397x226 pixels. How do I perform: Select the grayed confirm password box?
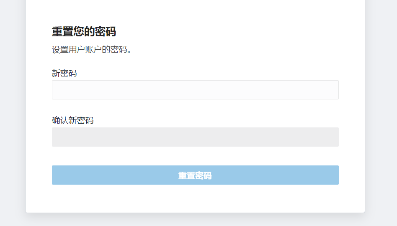pyautogui.click(x=195, y=137)
